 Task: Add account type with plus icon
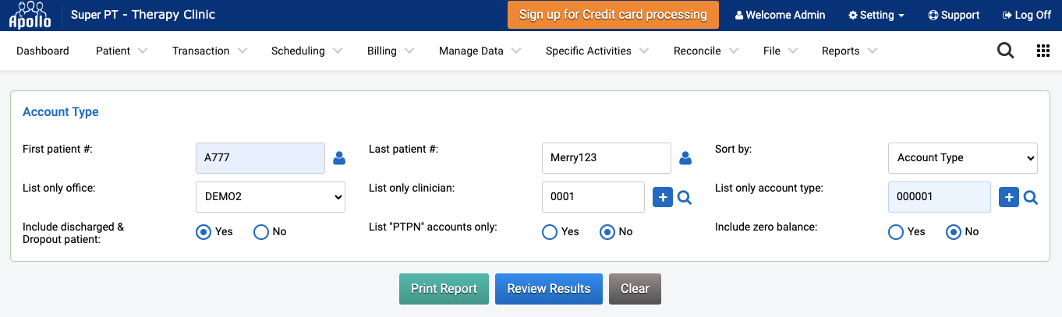(x=1008, y=198)
